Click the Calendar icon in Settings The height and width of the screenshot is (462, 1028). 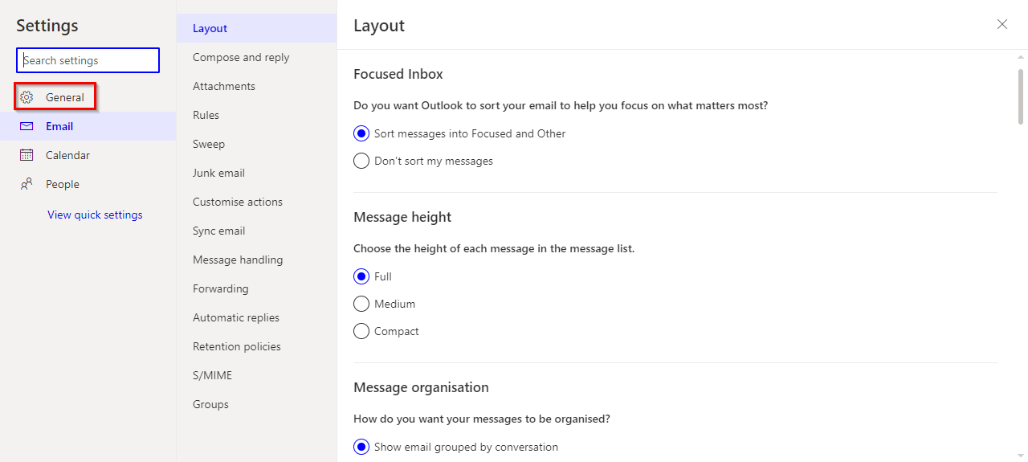pyautogui.click(x=27, y=155)
